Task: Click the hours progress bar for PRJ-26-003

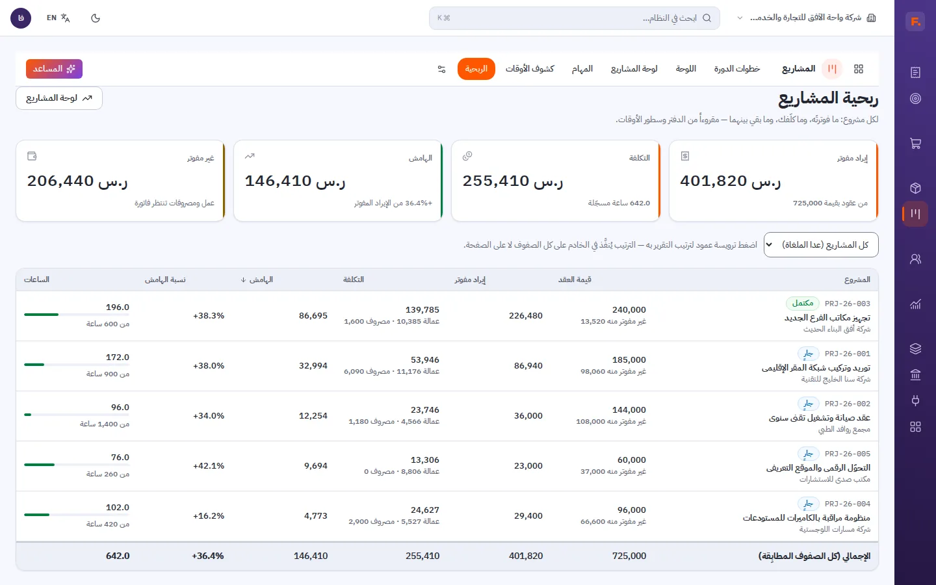Action: pyautogui.click(x=77, y=315)
